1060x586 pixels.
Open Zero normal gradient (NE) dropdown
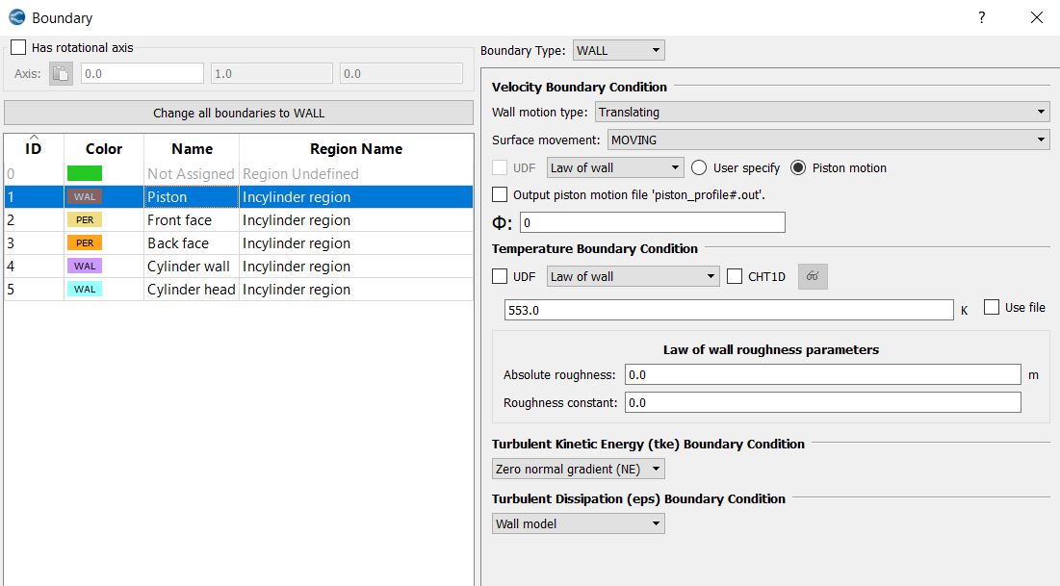click(578, 469)
